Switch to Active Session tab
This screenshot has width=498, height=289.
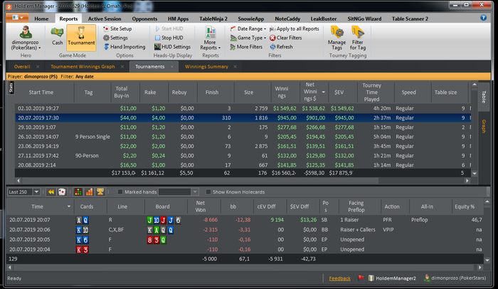click(x=105, y=19)
